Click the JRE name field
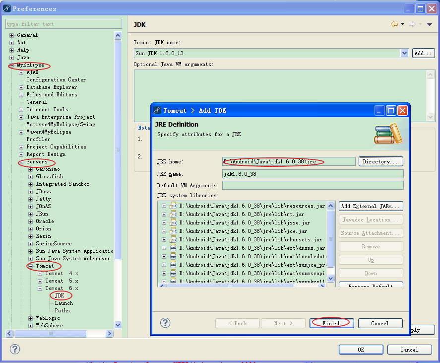Image resolution: width=440 pixels, height=363 pixels. (x=313, y=174)
